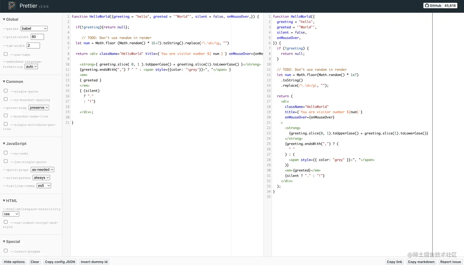Click the input line "if(!greeting){return null};"

pos(102,27)
